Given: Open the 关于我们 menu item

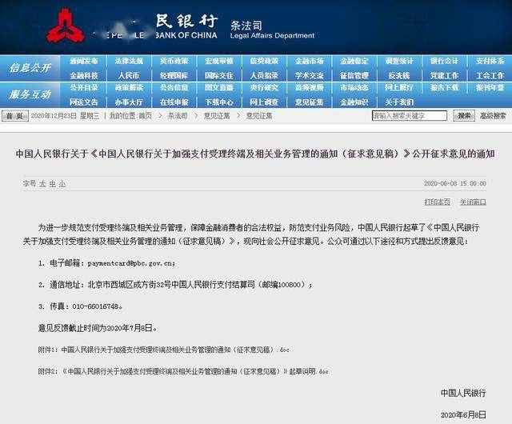Looking at the screenshot, I should pyautogui.click(x=399, y=102).
